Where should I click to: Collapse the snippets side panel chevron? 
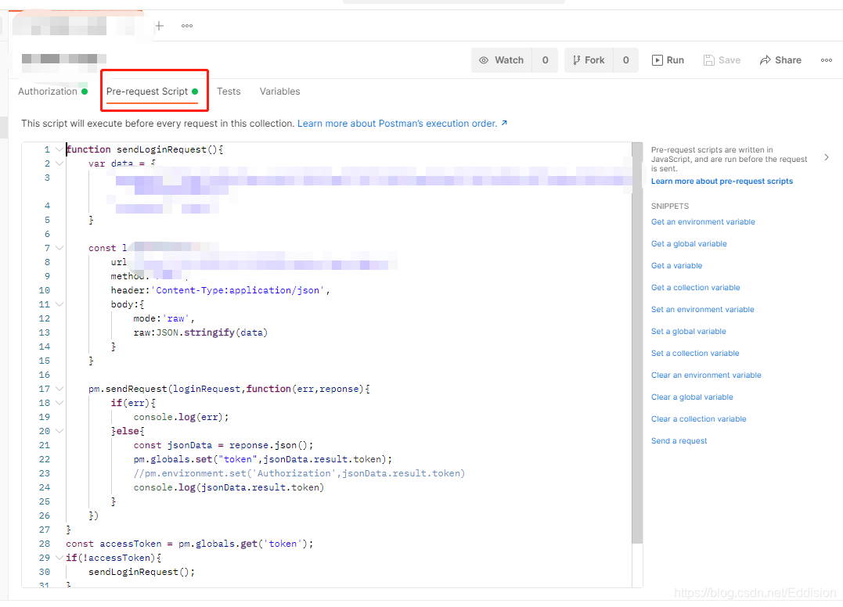pos(827,157)
